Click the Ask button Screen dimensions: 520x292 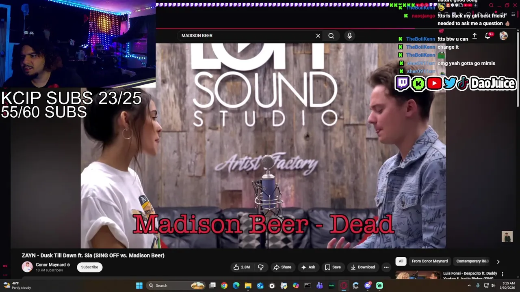[x=308, y=267]
